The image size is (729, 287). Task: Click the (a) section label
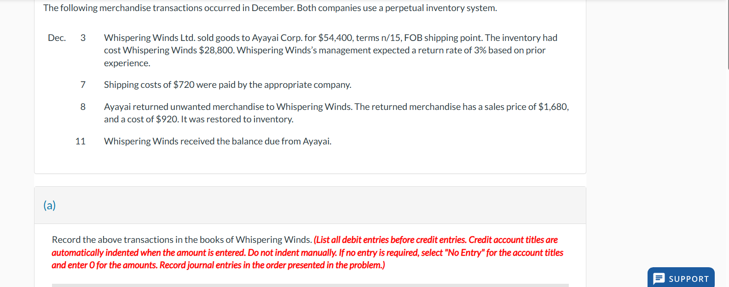pyautogui.click(x=50, y=206)
